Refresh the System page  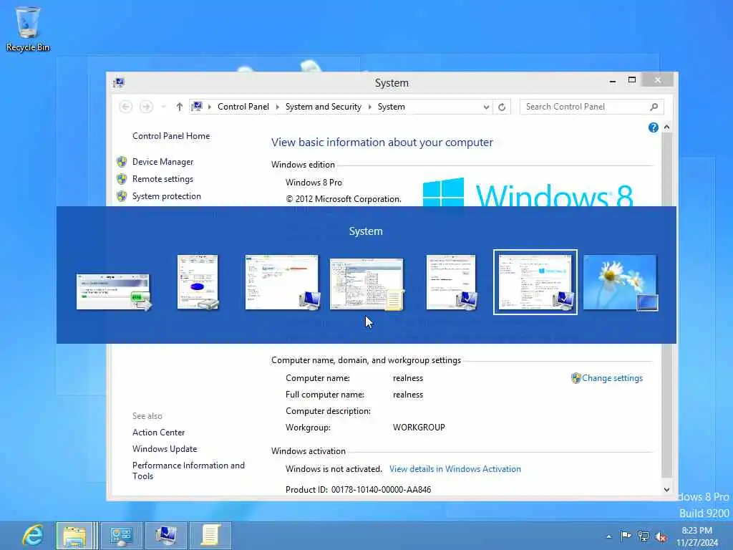pyautogui.click(x=502, y=107)
